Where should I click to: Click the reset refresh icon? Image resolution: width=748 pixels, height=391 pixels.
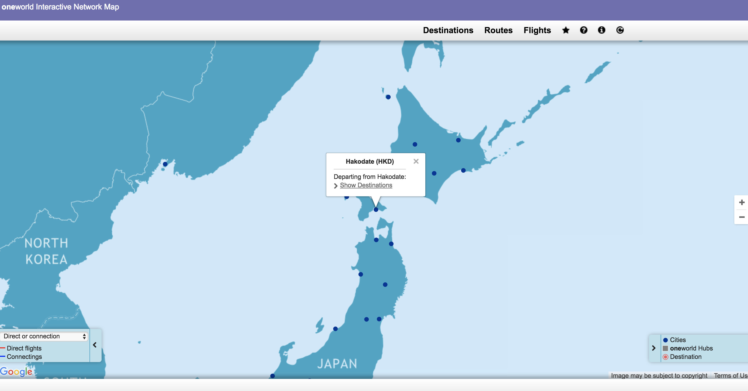click(620, 30)
